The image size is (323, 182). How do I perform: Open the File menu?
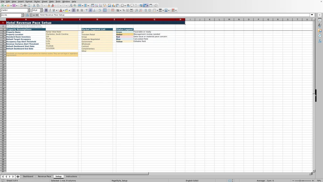(2, 1)
